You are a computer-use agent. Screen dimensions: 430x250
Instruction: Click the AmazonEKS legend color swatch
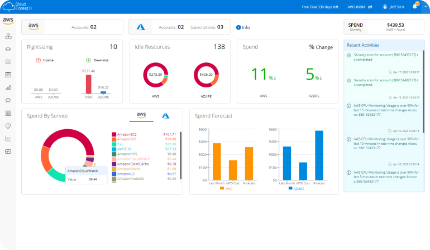114,139
